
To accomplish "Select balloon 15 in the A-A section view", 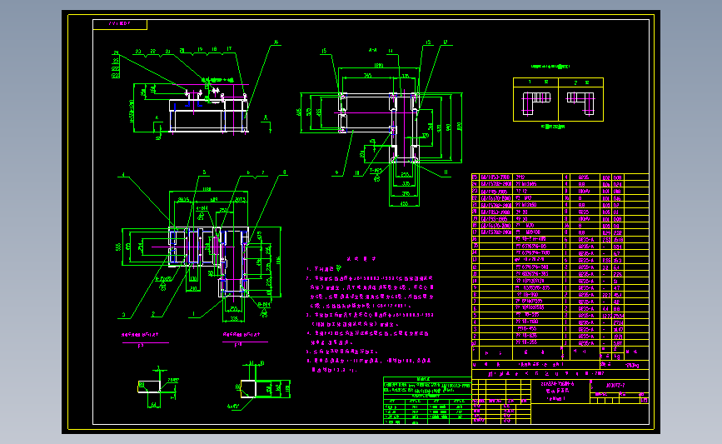I will 324,51.
